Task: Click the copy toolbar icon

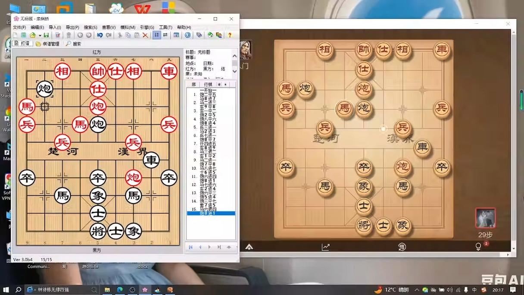Action: 128,35
